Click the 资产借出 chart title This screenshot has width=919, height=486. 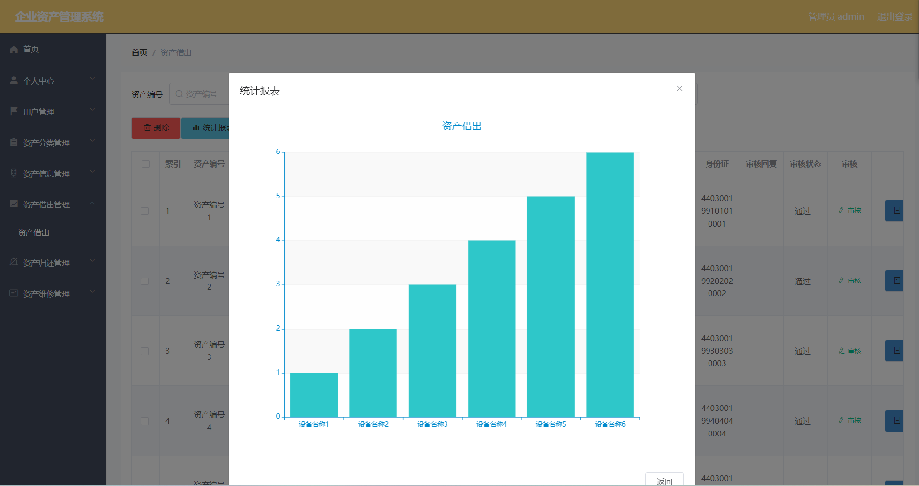point(462,126)
